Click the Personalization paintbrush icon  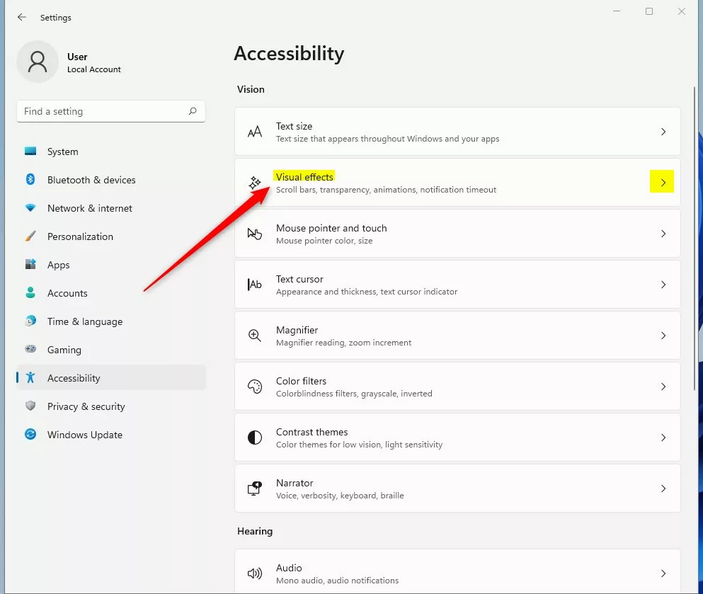pyautogui.click(x=30, y=236)
